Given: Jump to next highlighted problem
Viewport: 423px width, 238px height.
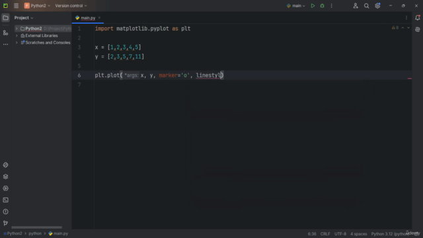Looking at the screenshot, I should tap(408, 28).
